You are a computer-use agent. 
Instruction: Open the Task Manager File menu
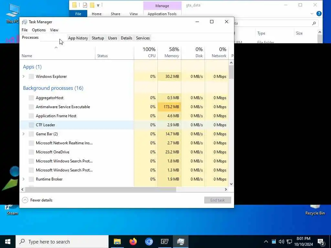click(x=25, y=30)
